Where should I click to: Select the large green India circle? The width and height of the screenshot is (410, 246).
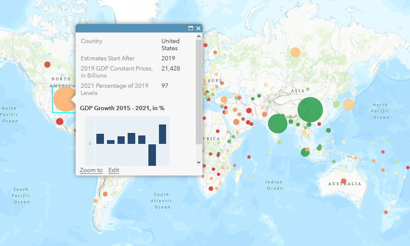(278, 124)
